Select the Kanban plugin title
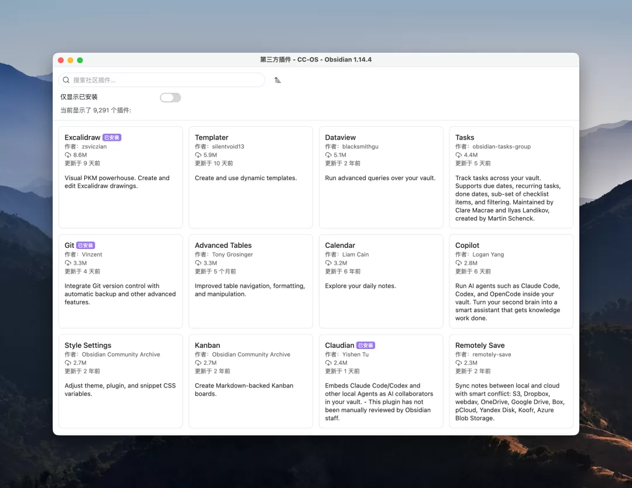This screenshot has width=632, height=488. (208, 345)
